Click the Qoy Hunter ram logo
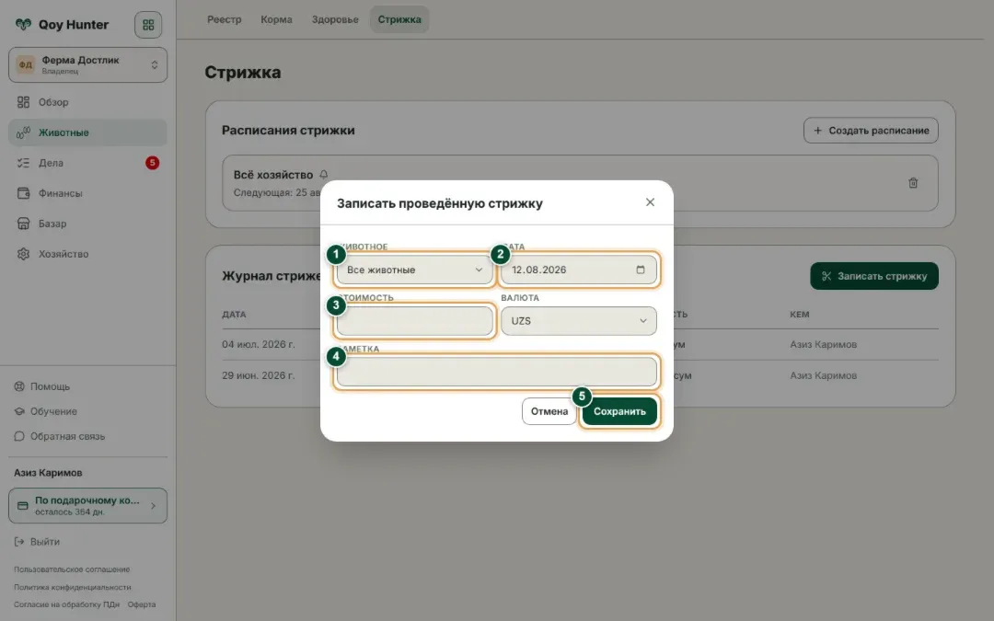 pyautogui.click(x=23, y=25)
